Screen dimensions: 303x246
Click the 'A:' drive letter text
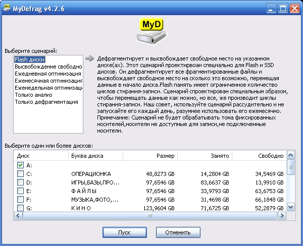(x=29, y=165)
